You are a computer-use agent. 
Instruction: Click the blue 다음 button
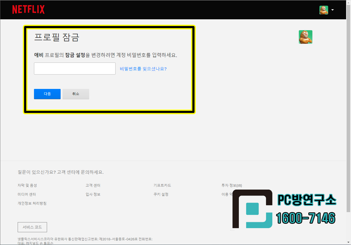47,94
